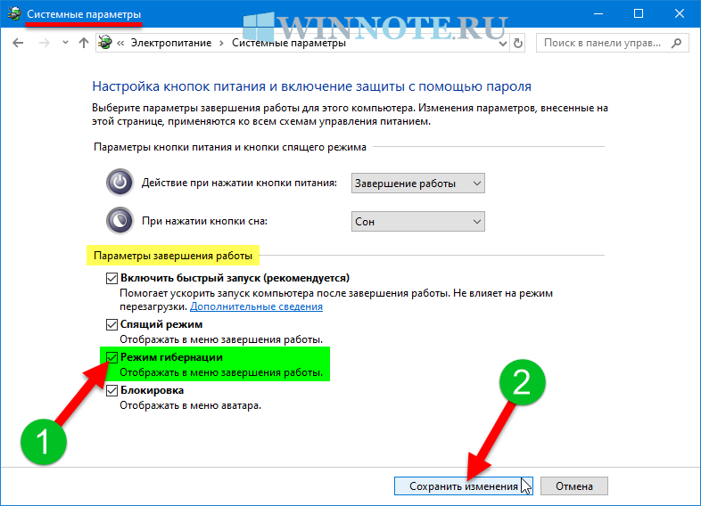Toggle Спящий режим checkbox
Screen dimensions: 701x506
pyautogui.click(x=111, y=324)
